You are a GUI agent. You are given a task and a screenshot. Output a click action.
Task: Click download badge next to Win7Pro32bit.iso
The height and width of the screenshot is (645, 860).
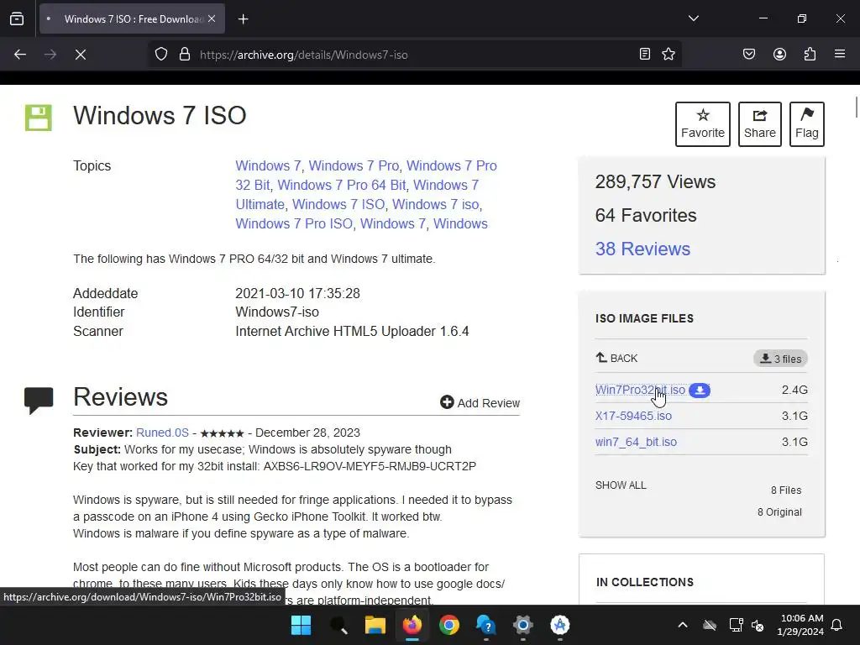[x=700, y=390]
